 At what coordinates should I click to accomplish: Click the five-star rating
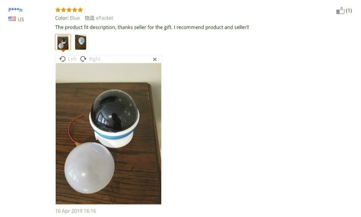pos(69,10)
